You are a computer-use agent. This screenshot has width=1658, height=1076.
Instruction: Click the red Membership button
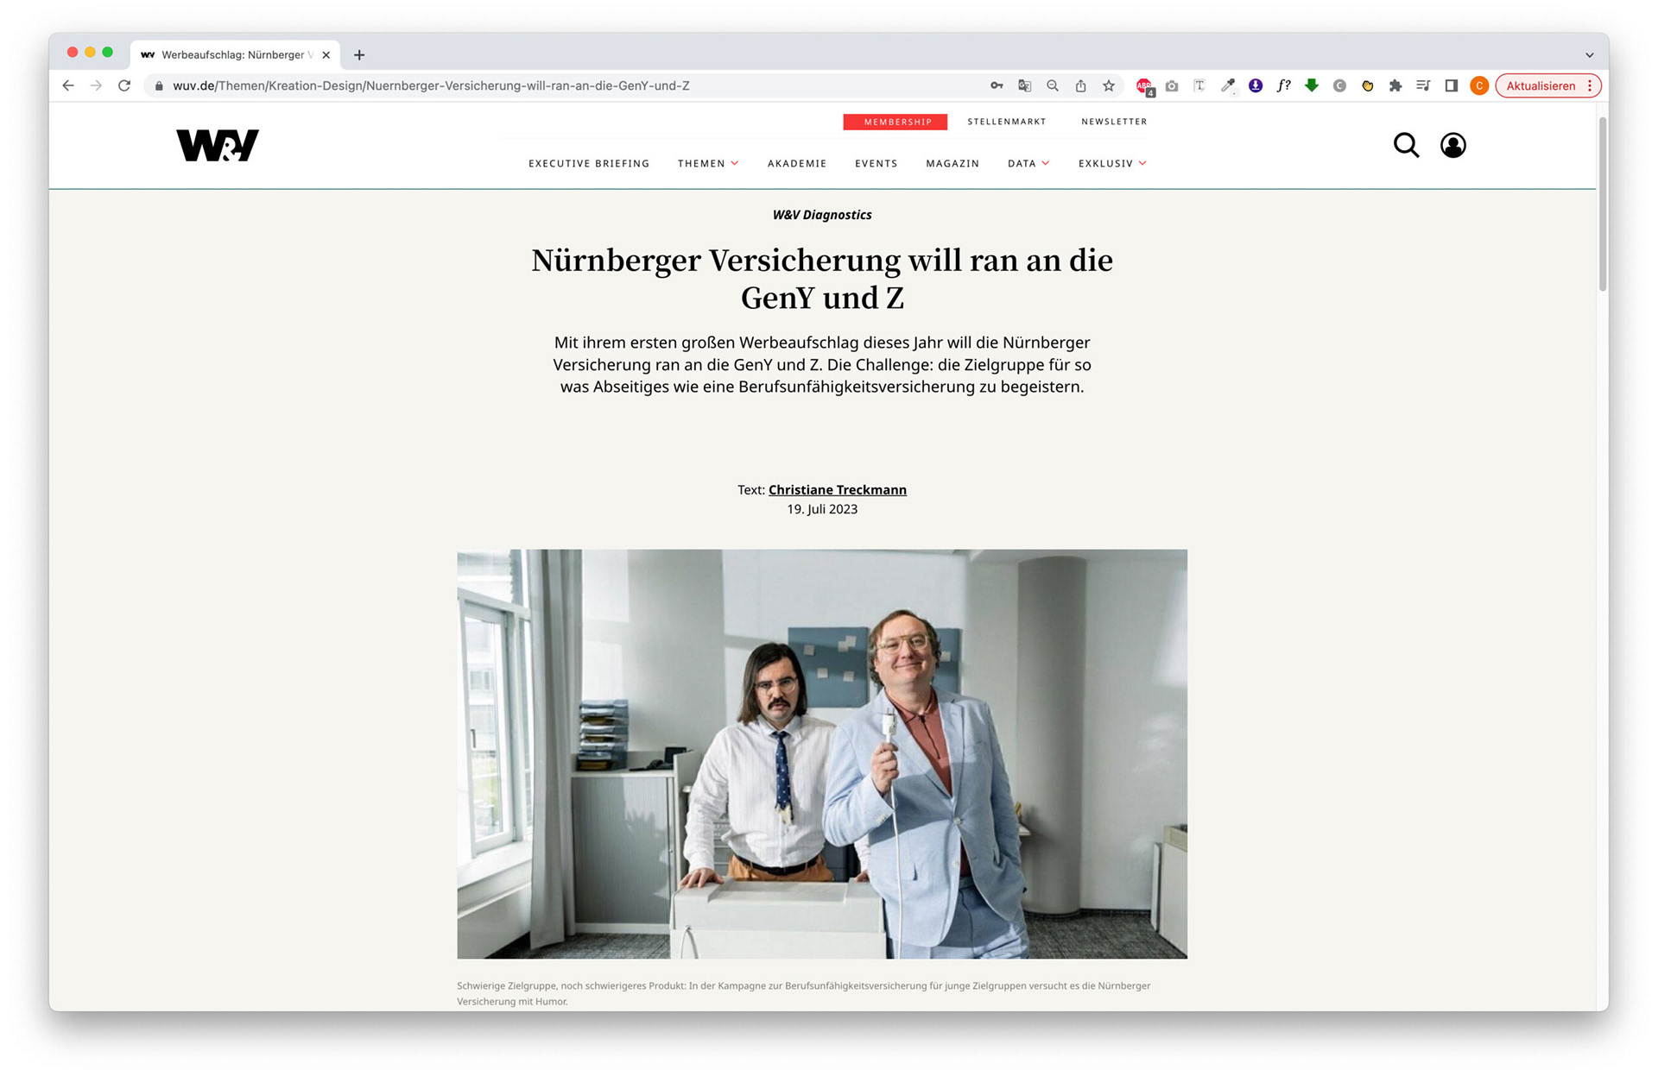pos(895,122)
